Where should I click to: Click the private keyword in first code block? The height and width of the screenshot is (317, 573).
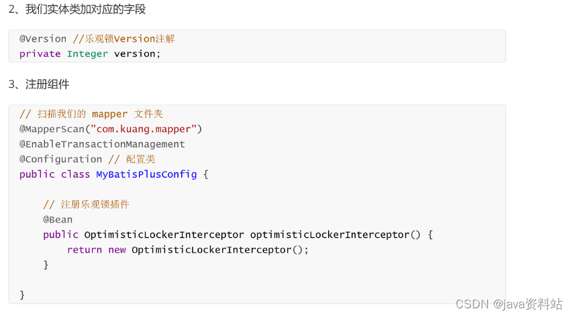tap(40, 54)
